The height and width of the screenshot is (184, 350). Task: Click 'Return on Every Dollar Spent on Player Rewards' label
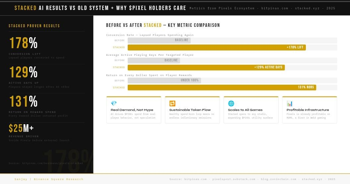[149, 75]
